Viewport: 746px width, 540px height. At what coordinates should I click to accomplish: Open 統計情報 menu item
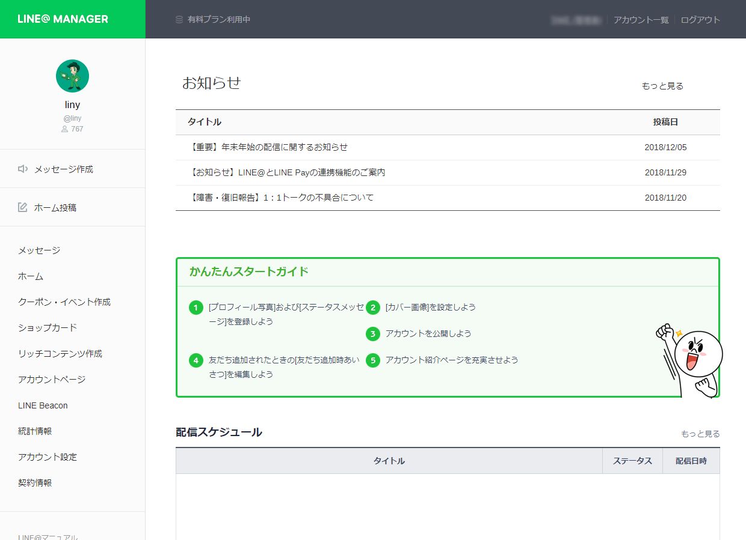coord(35,431)
